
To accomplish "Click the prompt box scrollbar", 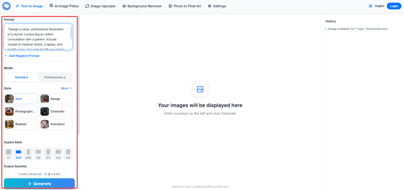I will coord(71,33).
